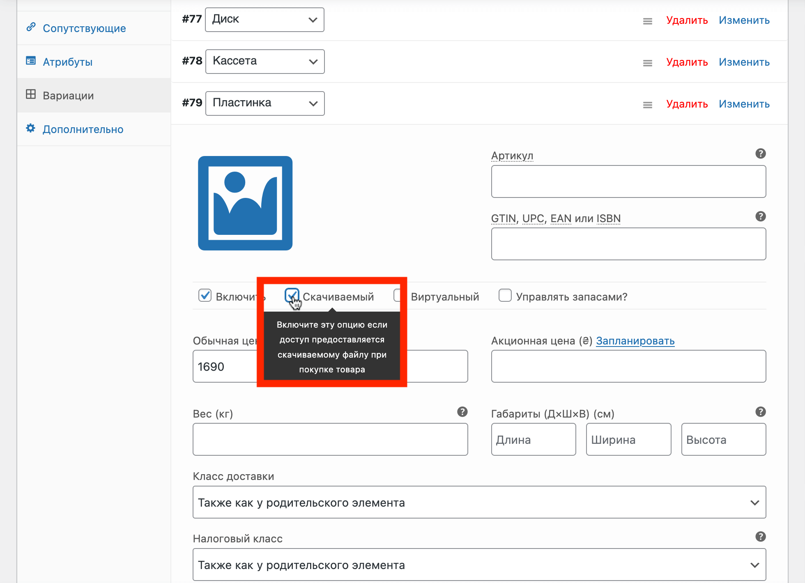Click the Длина dimension field

[534, 439]
